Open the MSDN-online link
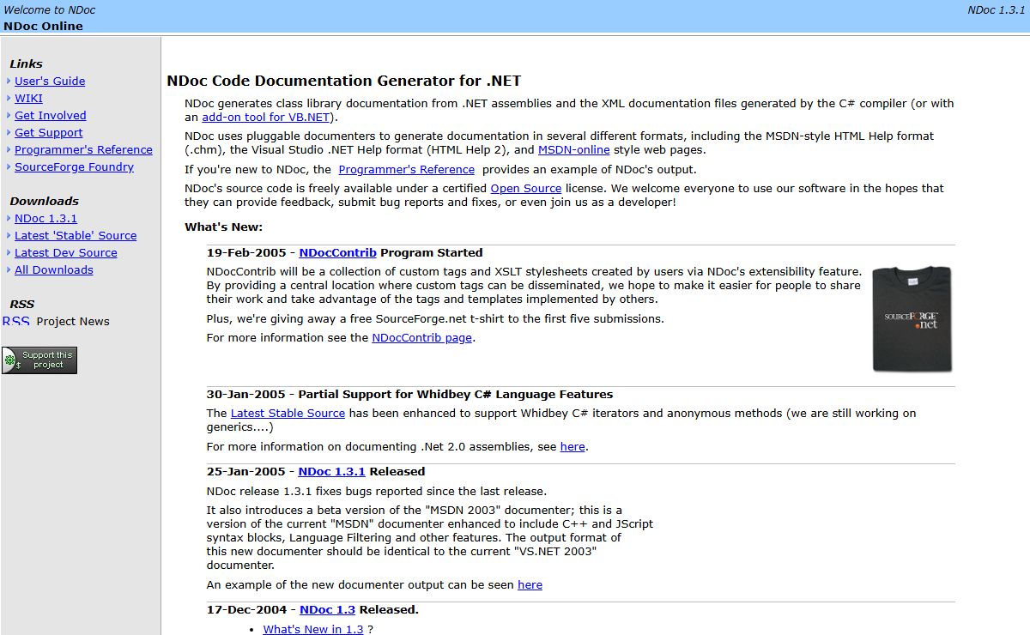This screenshot has height=635, width=1030. click(x=574, y=149)
